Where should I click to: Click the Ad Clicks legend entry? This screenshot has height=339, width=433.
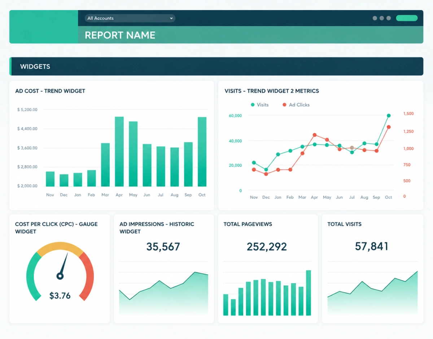pos(296,105)
